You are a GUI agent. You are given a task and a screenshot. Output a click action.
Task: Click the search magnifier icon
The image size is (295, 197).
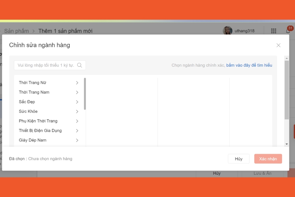click(x=79, y=65)
